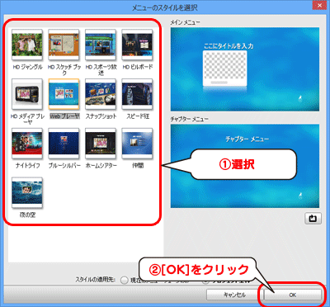Image resolution: width=330 pixels, height=307 pixels.
Task: Select the second スタイルの適用先 radio button
Action: (x=205, y=281)
